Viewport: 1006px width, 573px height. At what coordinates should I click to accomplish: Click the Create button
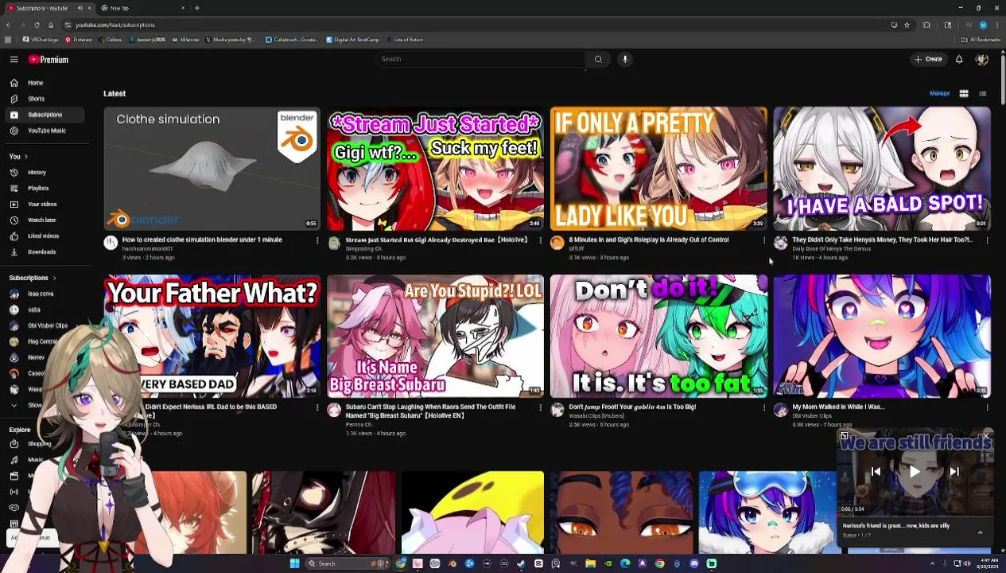point(928,59)
